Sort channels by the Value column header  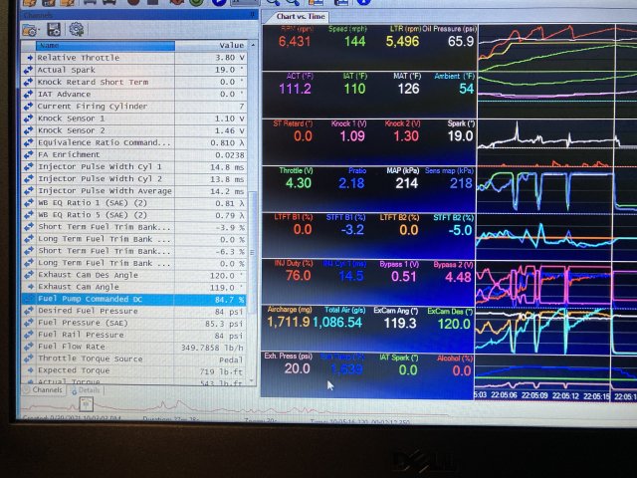pos(211,45)
